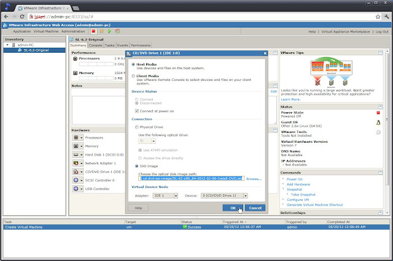
Task: Switch to the Console tab
Action: [96, 45]
